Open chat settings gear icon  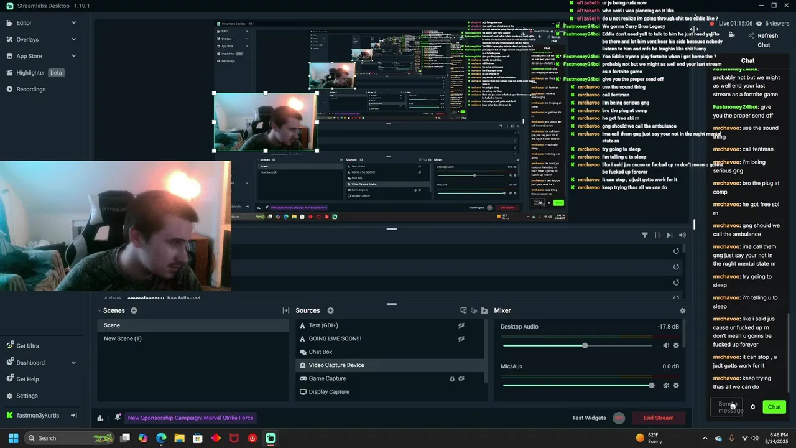(x=753, y=407)
